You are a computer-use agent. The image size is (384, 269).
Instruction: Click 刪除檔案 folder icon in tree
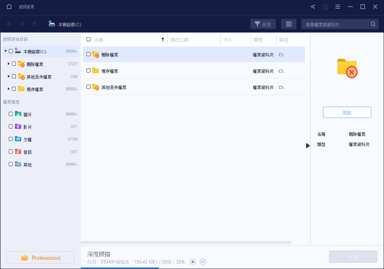pyautogui.click(x=21, y=64)
